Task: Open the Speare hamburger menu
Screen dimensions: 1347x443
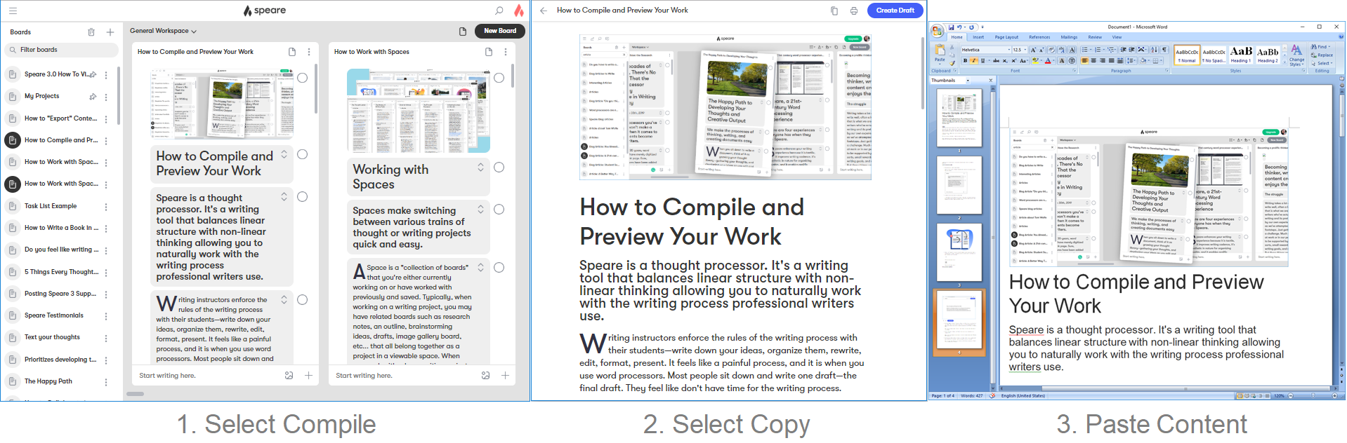Action: pyautogui.click(x=13, y=11)
